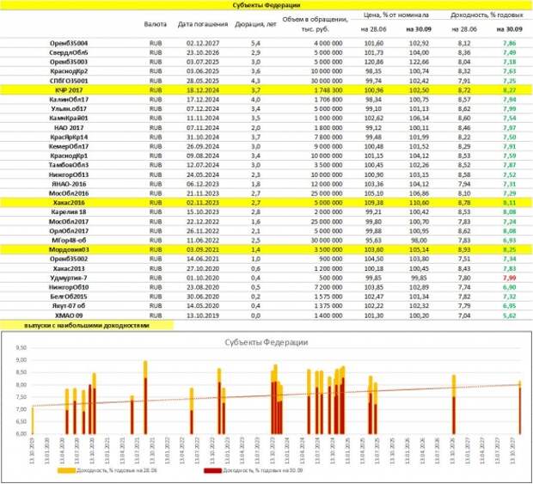Select the cell 'МосОбл2017'

coord(69,222)
